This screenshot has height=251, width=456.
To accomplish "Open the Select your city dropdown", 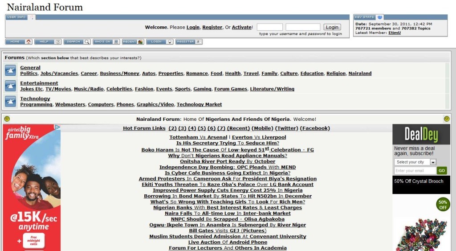I will pyautogui.click(x=415, y=162).
